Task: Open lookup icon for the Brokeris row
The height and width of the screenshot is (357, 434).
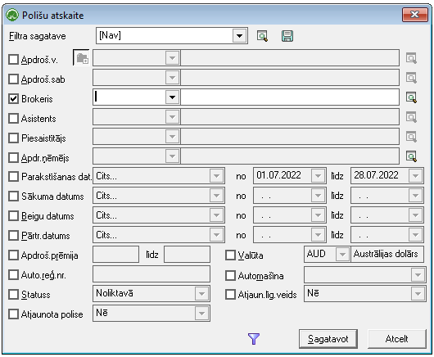Action: 411,97
